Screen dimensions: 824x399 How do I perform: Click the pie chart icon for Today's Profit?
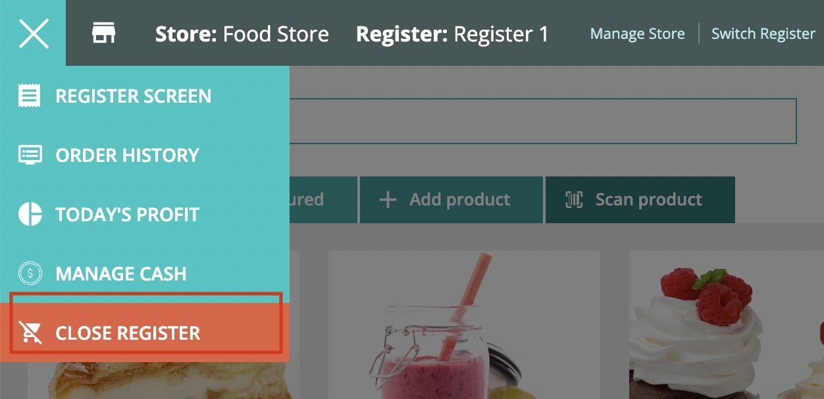coord(30,214)
